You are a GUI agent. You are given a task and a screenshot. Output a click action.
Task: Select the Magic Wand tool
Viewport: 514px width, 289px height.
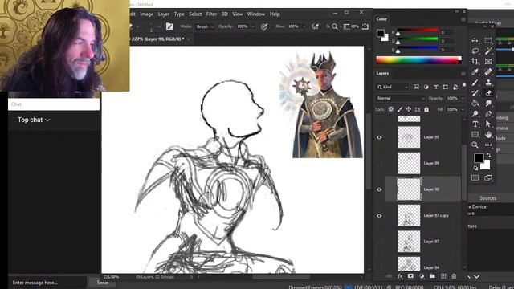tap(488, 51)
